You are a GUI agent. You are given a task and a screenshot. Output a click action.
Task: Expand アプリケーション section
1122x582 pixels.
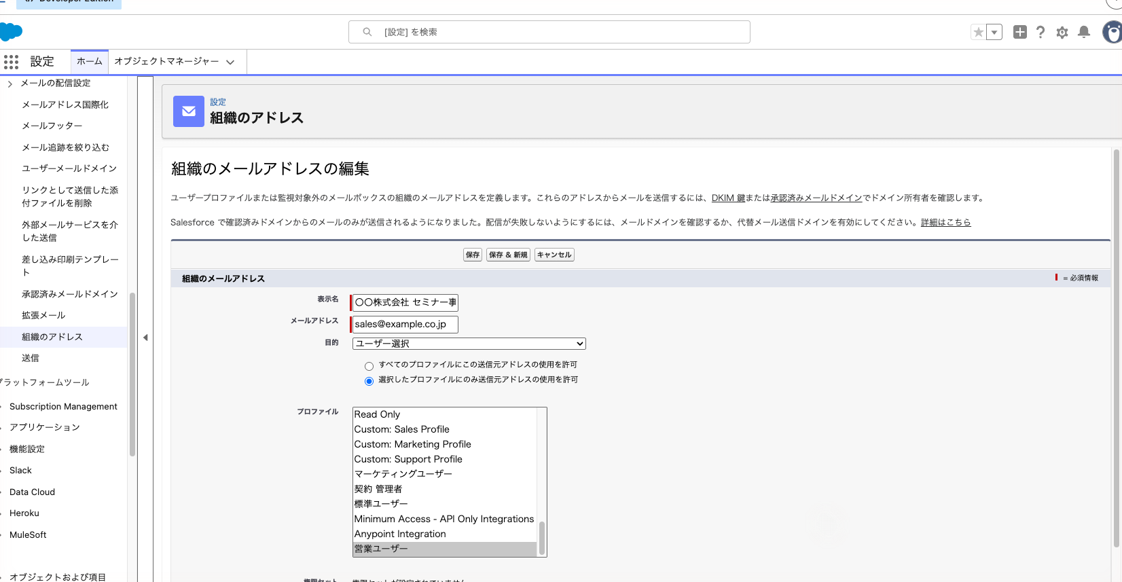coord(45,427)
